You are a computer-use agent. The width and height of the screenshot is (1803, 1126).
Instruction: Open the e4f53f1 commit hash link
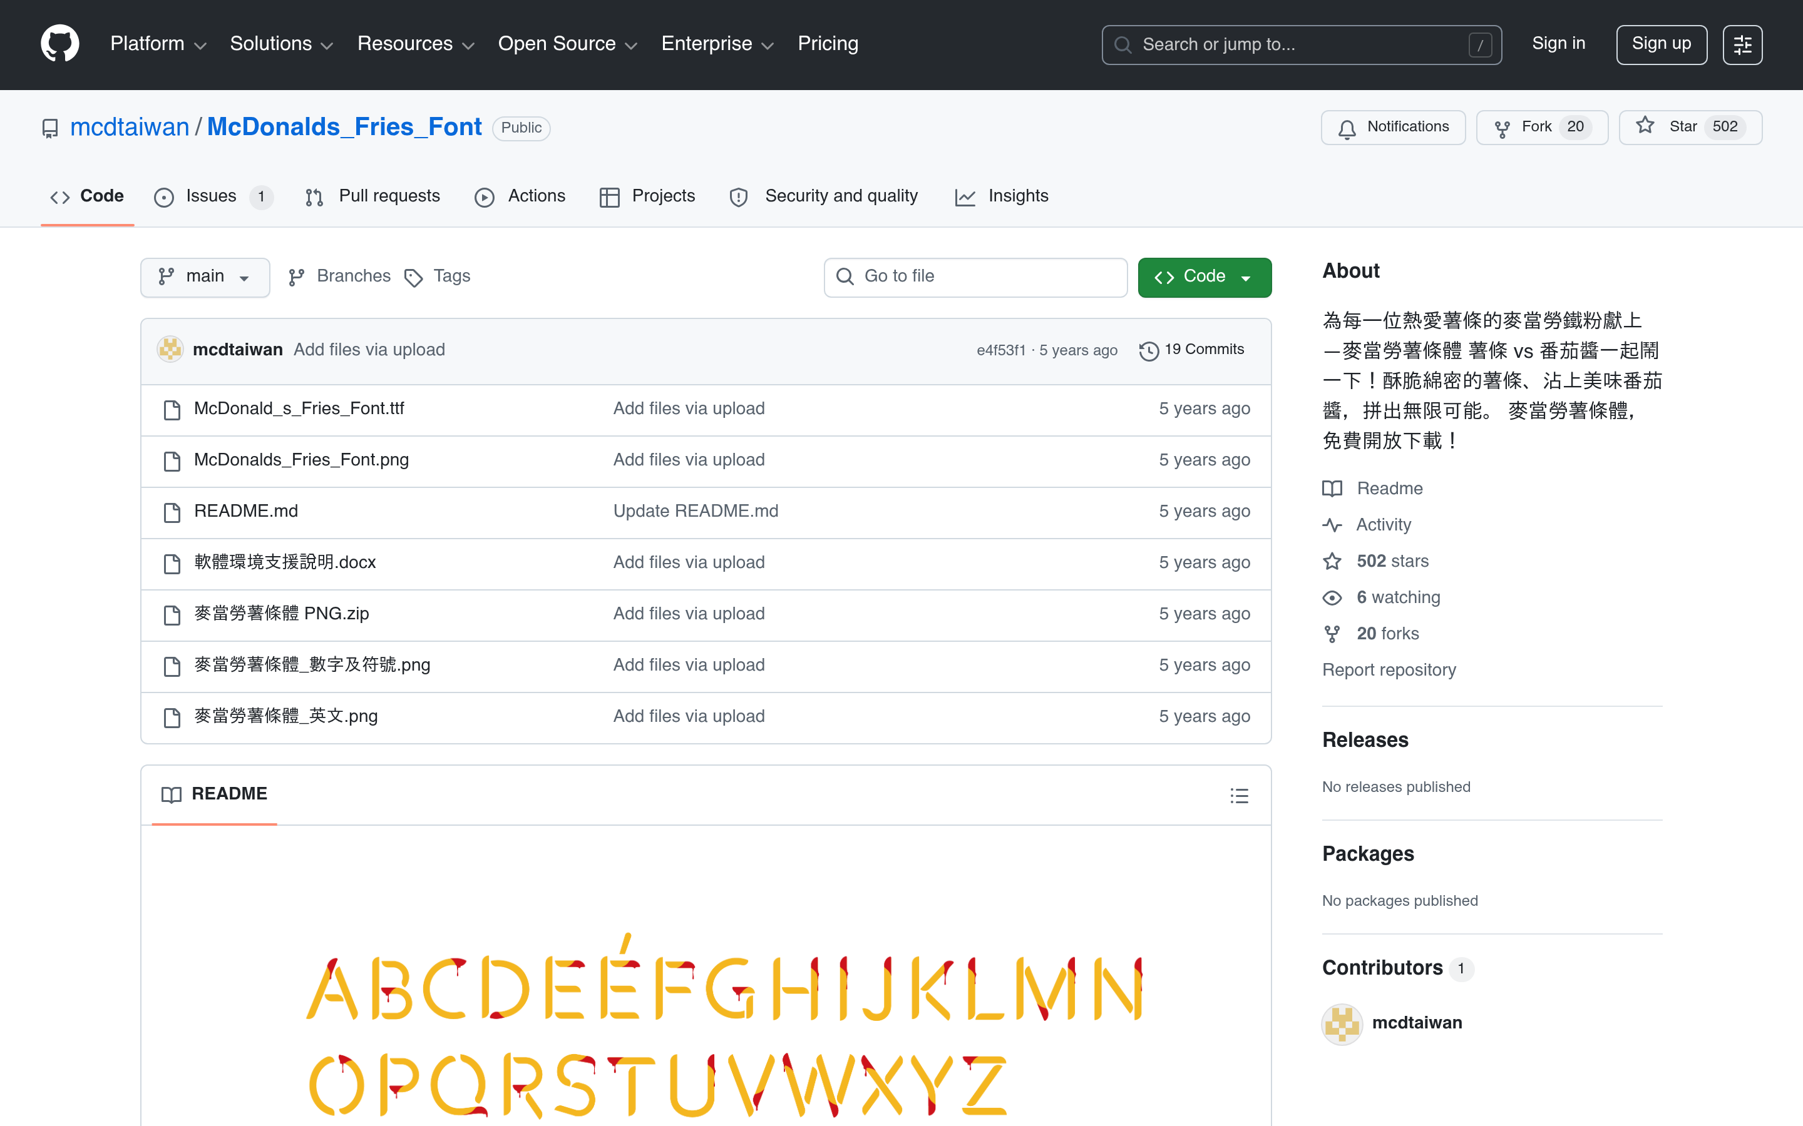tap(1000, 351)
